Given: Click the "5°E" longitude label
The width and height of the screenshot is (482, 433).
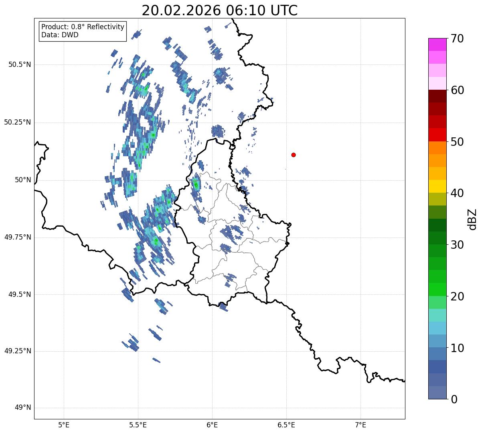Looking at the screenshot, I should pos(64,425).
